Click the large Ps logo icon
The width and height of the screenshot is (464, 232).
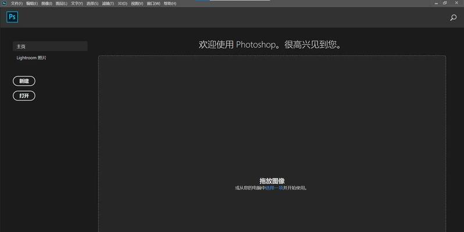coord(12,17)
